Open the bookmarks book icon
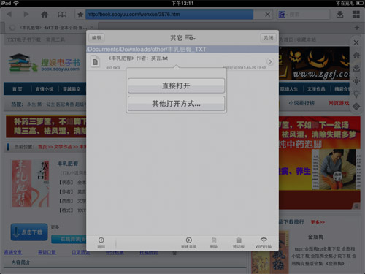The width and height of the screenshot is (365, 274). 62,15
